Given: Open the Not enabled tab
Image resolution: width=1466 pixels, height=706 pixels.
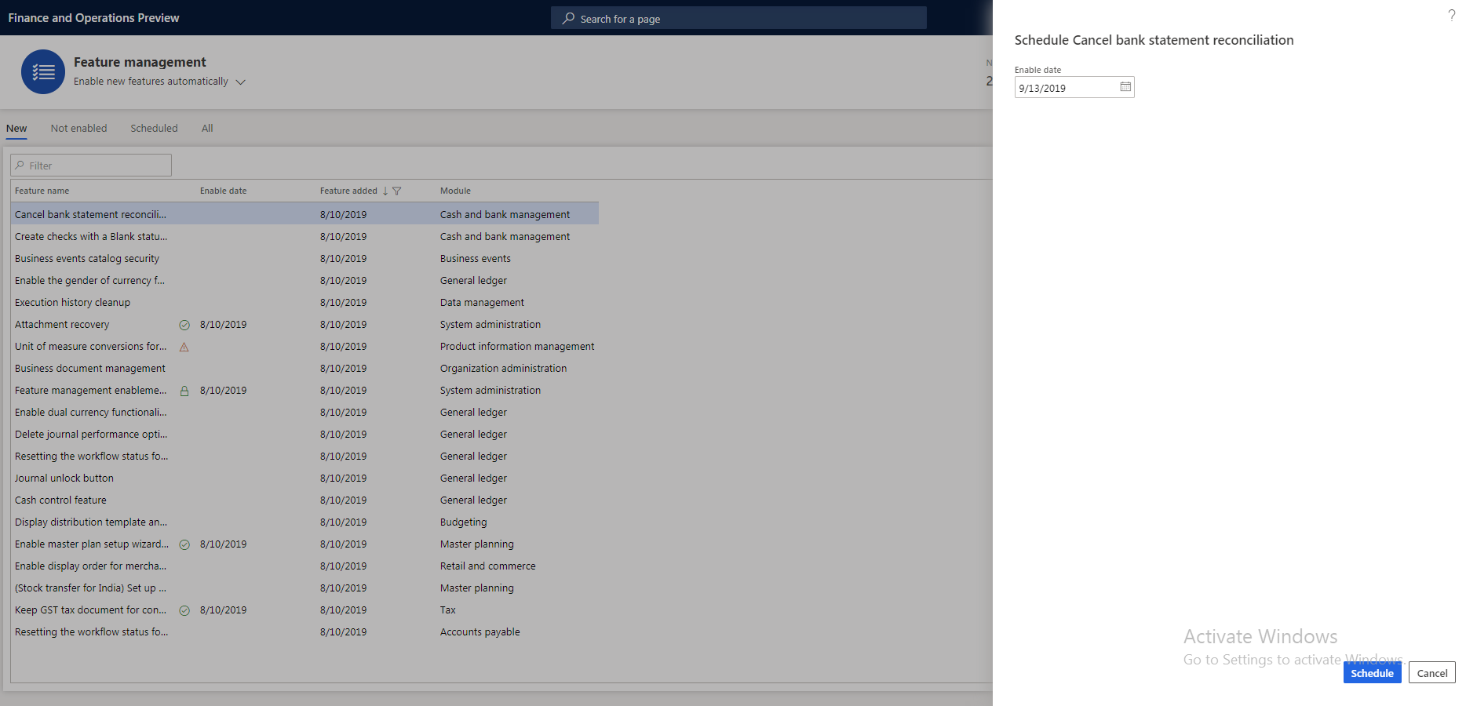Looking at the screenshot, I should (x=78, y=128).
